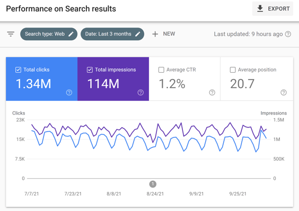The width and height of the screenshot is (299, 211).
Task: Open the Search type: Web filter chip
Action: click(x=49, y=34)
